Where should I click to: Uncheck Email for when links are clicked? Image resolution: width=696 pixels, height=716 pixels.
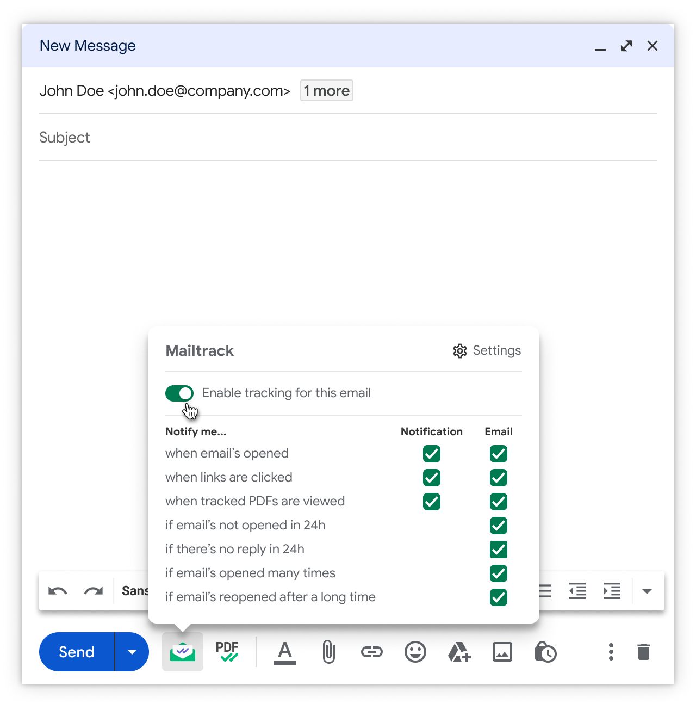coord(499,478)
